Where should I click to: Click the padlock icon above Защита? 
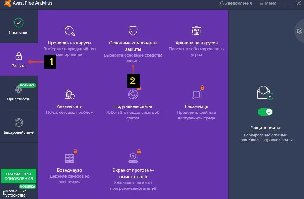(19, 56)
